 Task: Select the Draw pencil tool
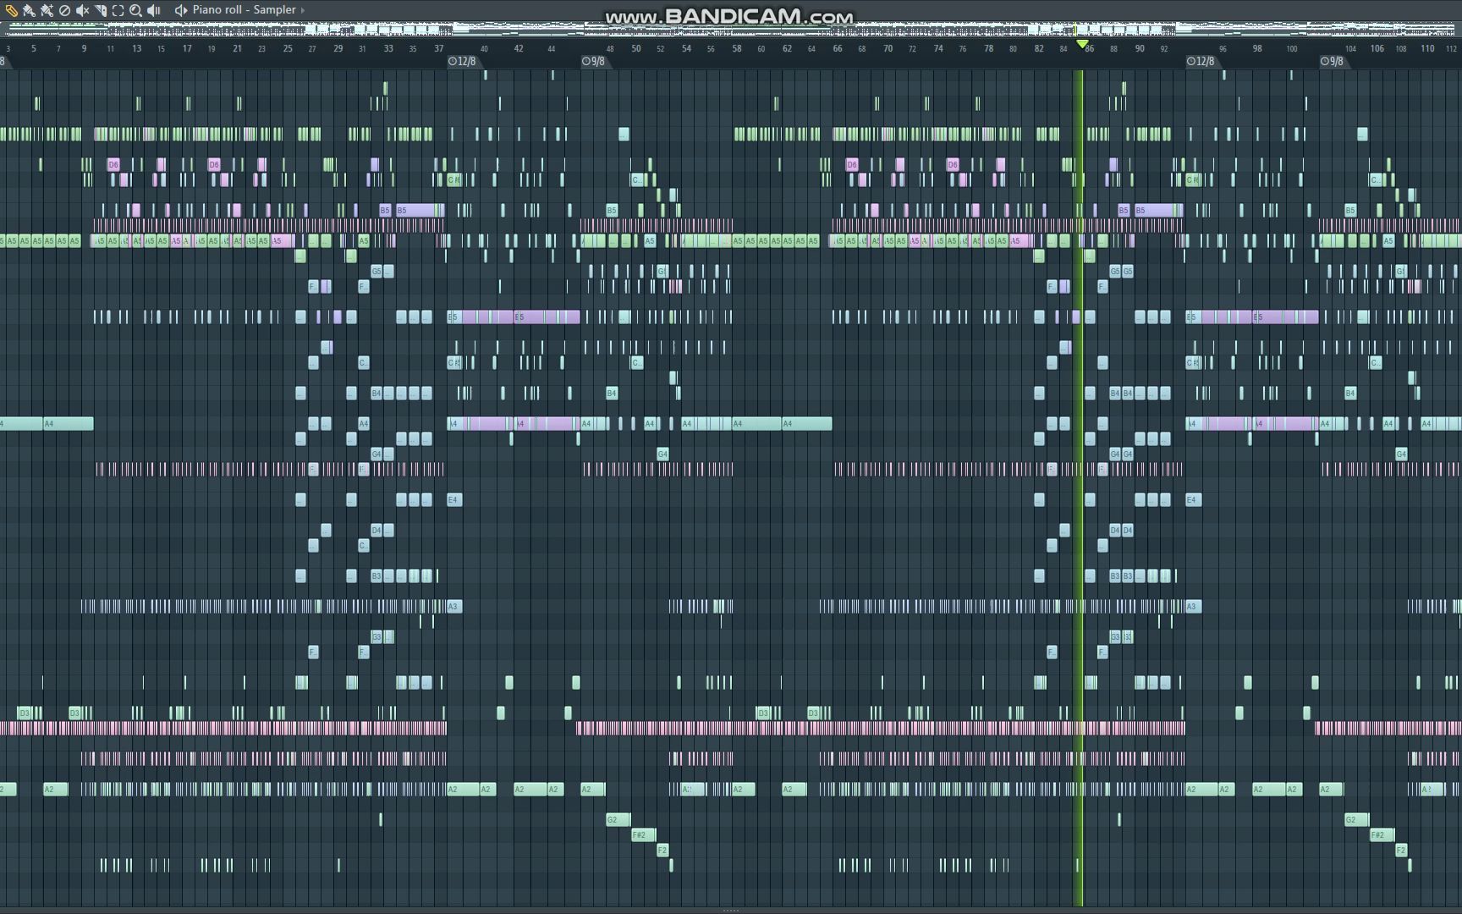click(x=11, y=10)
